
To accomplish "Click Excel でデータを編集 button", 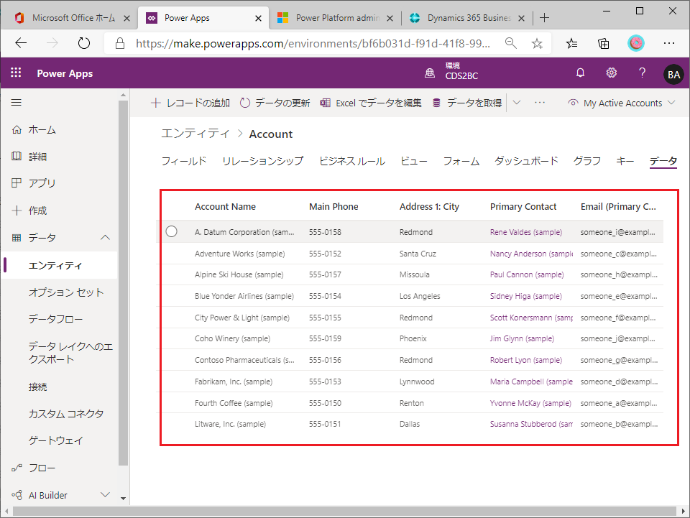I will (x=371, y=103).
